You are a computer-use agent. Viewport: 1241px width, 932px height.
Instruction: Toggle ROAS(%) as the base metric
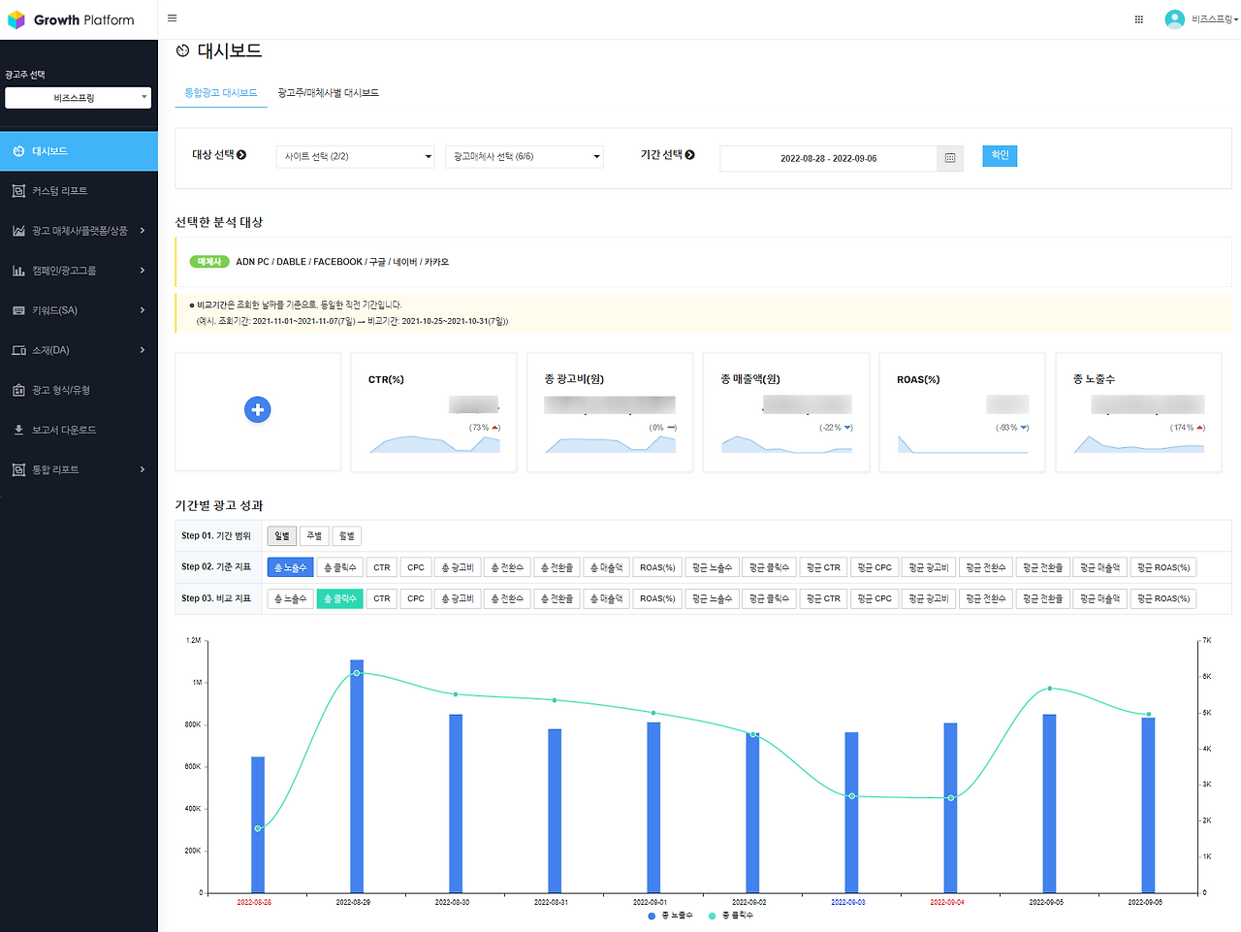[x=657, y=566]
